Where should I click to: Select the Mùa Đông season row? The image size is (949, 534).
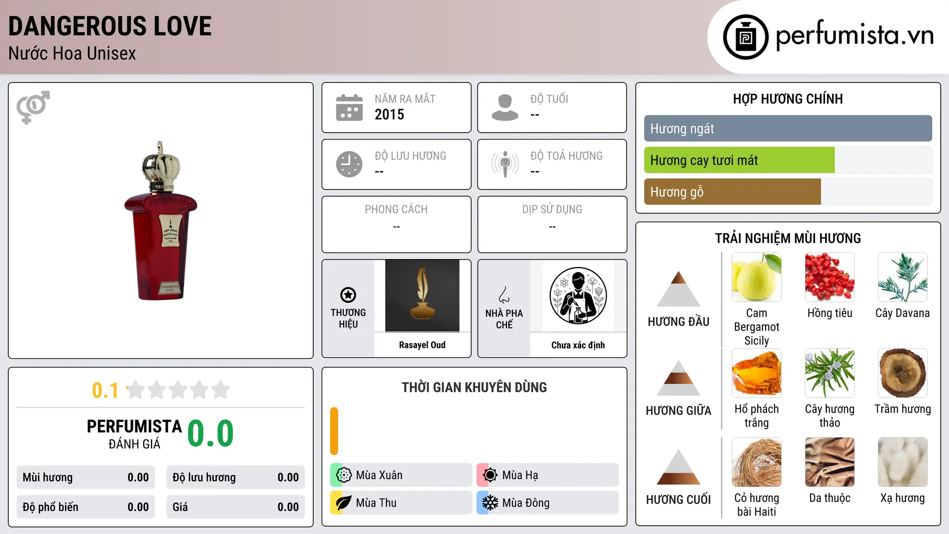[547, 503]
